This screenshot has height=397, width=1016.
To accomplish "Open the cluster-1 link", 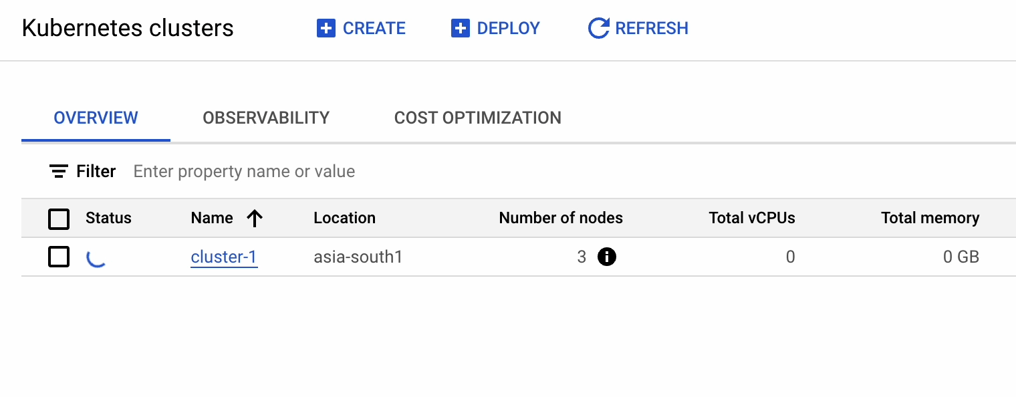I will coord(224,257).
